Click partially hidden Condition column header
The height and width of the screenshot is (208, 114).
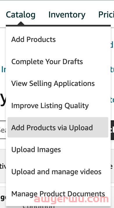(39, 207)
